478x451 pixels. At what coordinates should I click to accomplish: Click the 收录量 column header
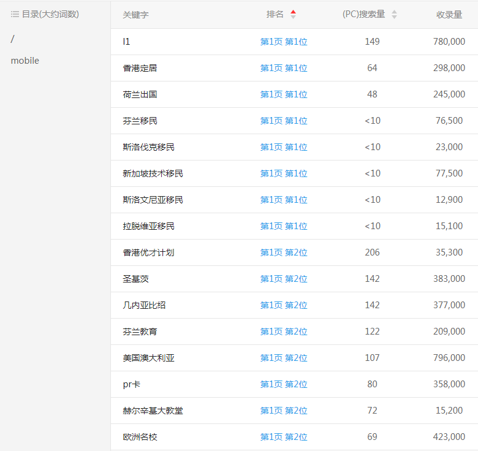click(x=449, y=15)
